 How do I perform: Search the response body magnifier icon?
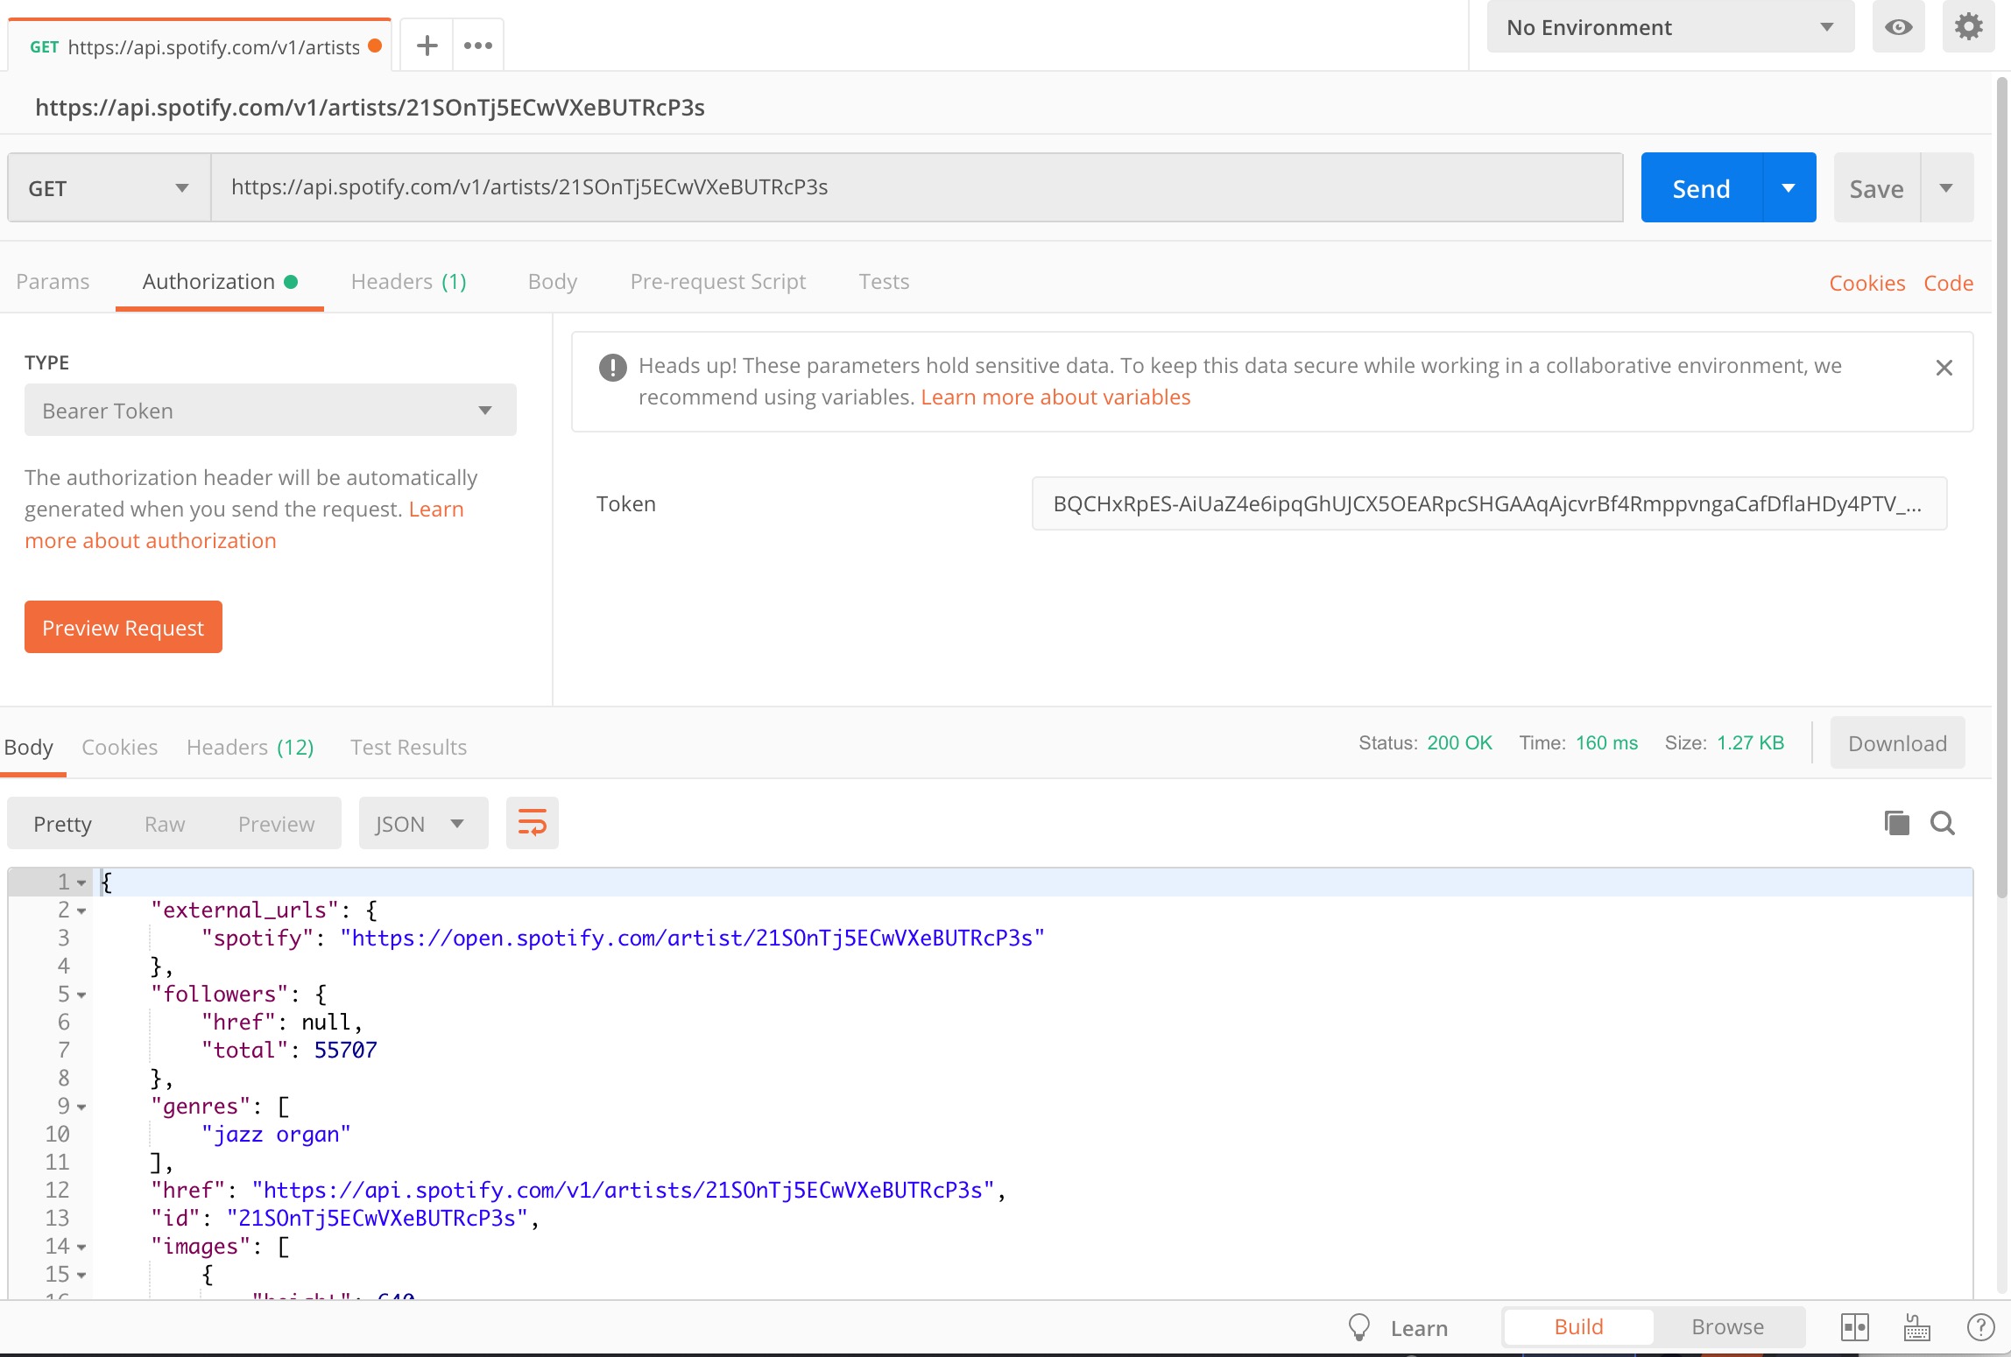pyautogui.click(x=1943, y=823)
